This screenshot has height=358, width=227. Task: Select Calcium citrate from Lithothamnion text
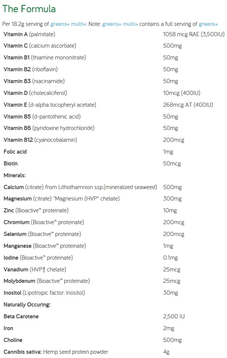pyautogui.click(x=80, y=187)
